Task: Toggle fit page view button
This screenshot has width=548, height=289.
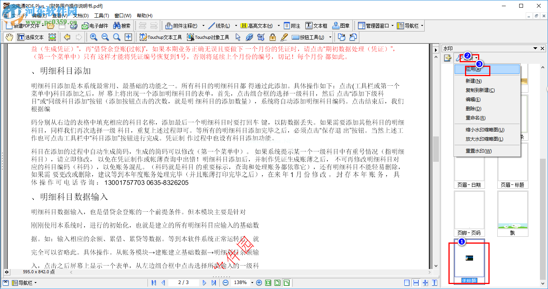Action: click(x=277, y=283)
